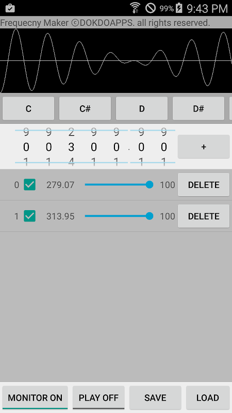The image size is (232, 413).
Task: Uncheck the checkbox for frequency 279.07
Action: (x=30, y=185)
